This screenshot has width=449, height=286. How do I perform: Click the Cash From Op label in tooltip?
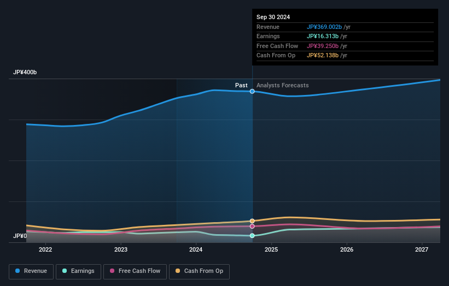point(276,56)
